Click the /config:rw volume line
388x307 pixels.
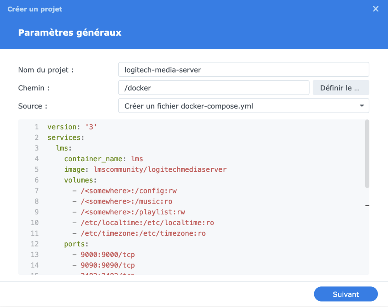pyautogui.click(x=128, y=191)
